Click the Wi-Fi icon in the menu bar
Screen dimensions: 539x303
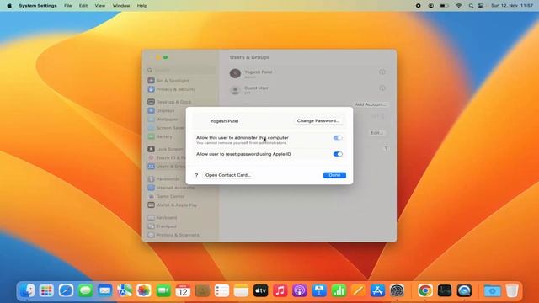point(458,6)
